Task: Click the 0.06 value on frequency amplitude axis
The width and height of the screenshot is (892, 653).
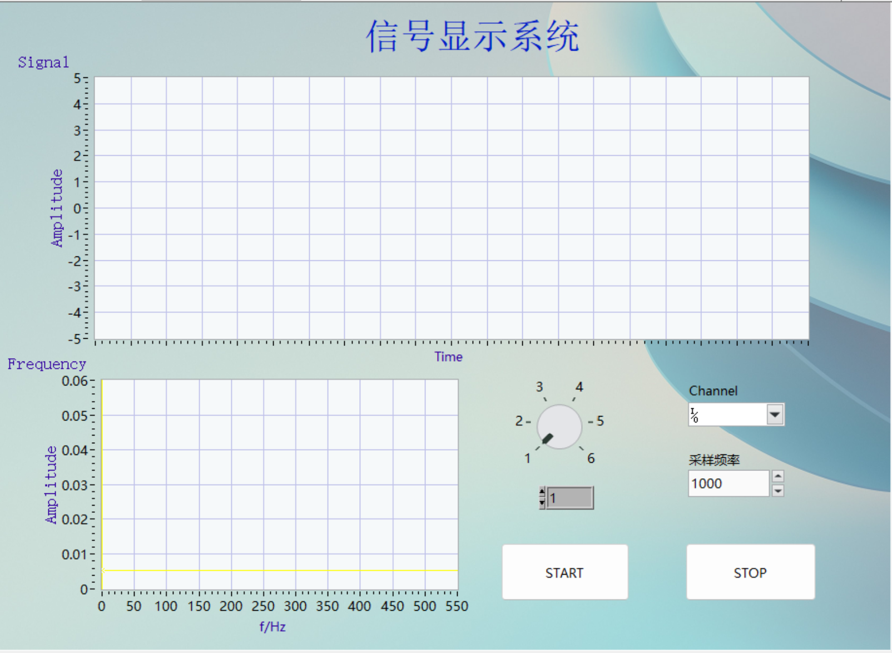Action: tap(75, 381)
